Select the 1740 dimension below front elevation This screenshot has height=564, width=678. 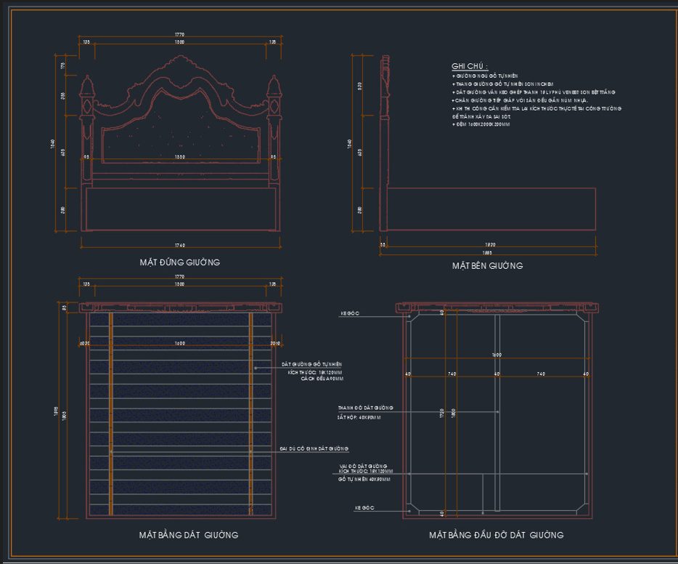(x=179, y=246)
